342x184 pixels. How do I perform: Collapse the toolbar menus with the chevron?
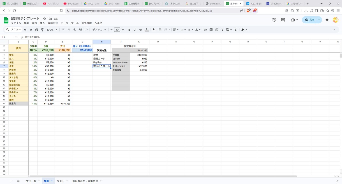click(x=334, y=30)
